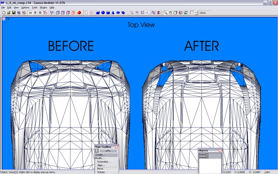Image resolution: width=278 pixels, height=174 pixels.
Task: Select the hand pan tool
Action: 170,13
